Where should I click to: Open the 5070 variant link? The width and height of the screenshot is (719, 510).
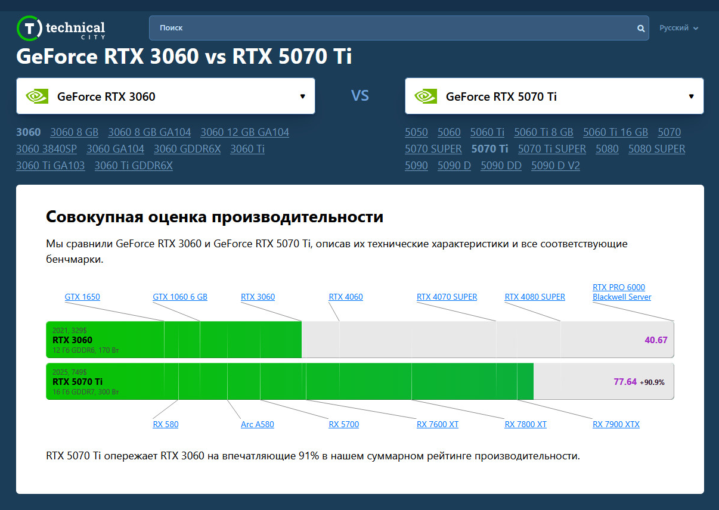point(670,132)
